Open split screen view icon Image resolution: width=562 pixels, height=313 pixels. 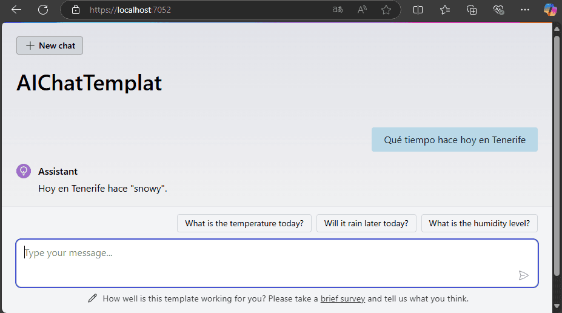[418, 10]
